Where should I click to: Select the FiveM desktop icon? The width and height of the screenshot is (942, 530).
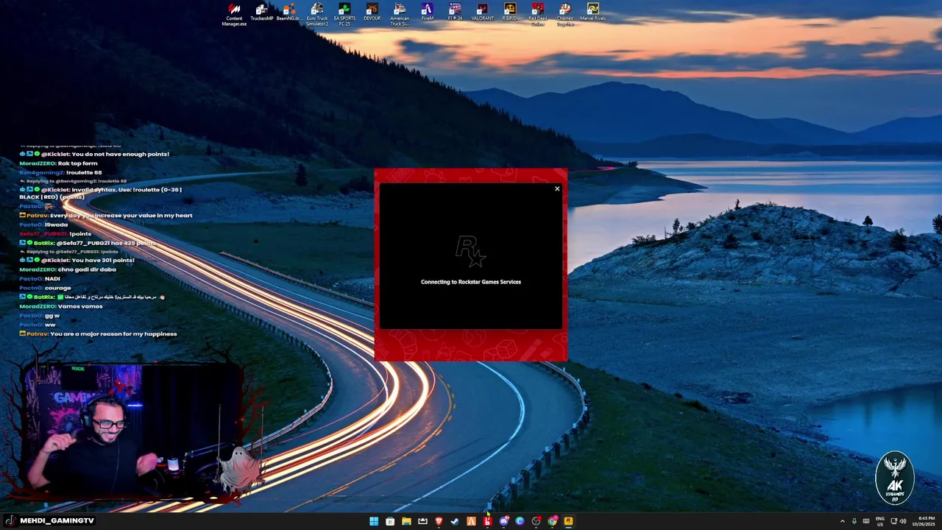[x=428, y=13]
